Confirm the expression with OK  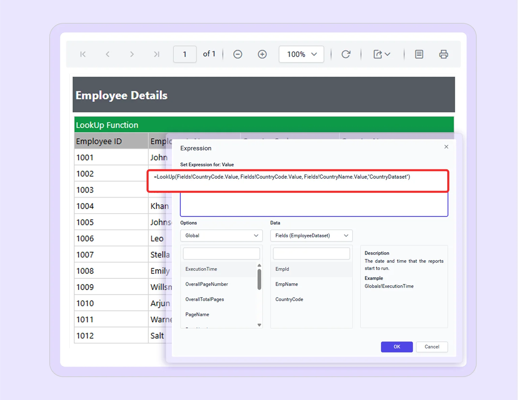click(397, 347)
